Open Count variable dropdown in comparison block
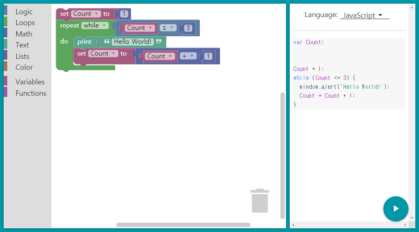The height and width of the screenshot is (232, 419). tap(140, 28)
